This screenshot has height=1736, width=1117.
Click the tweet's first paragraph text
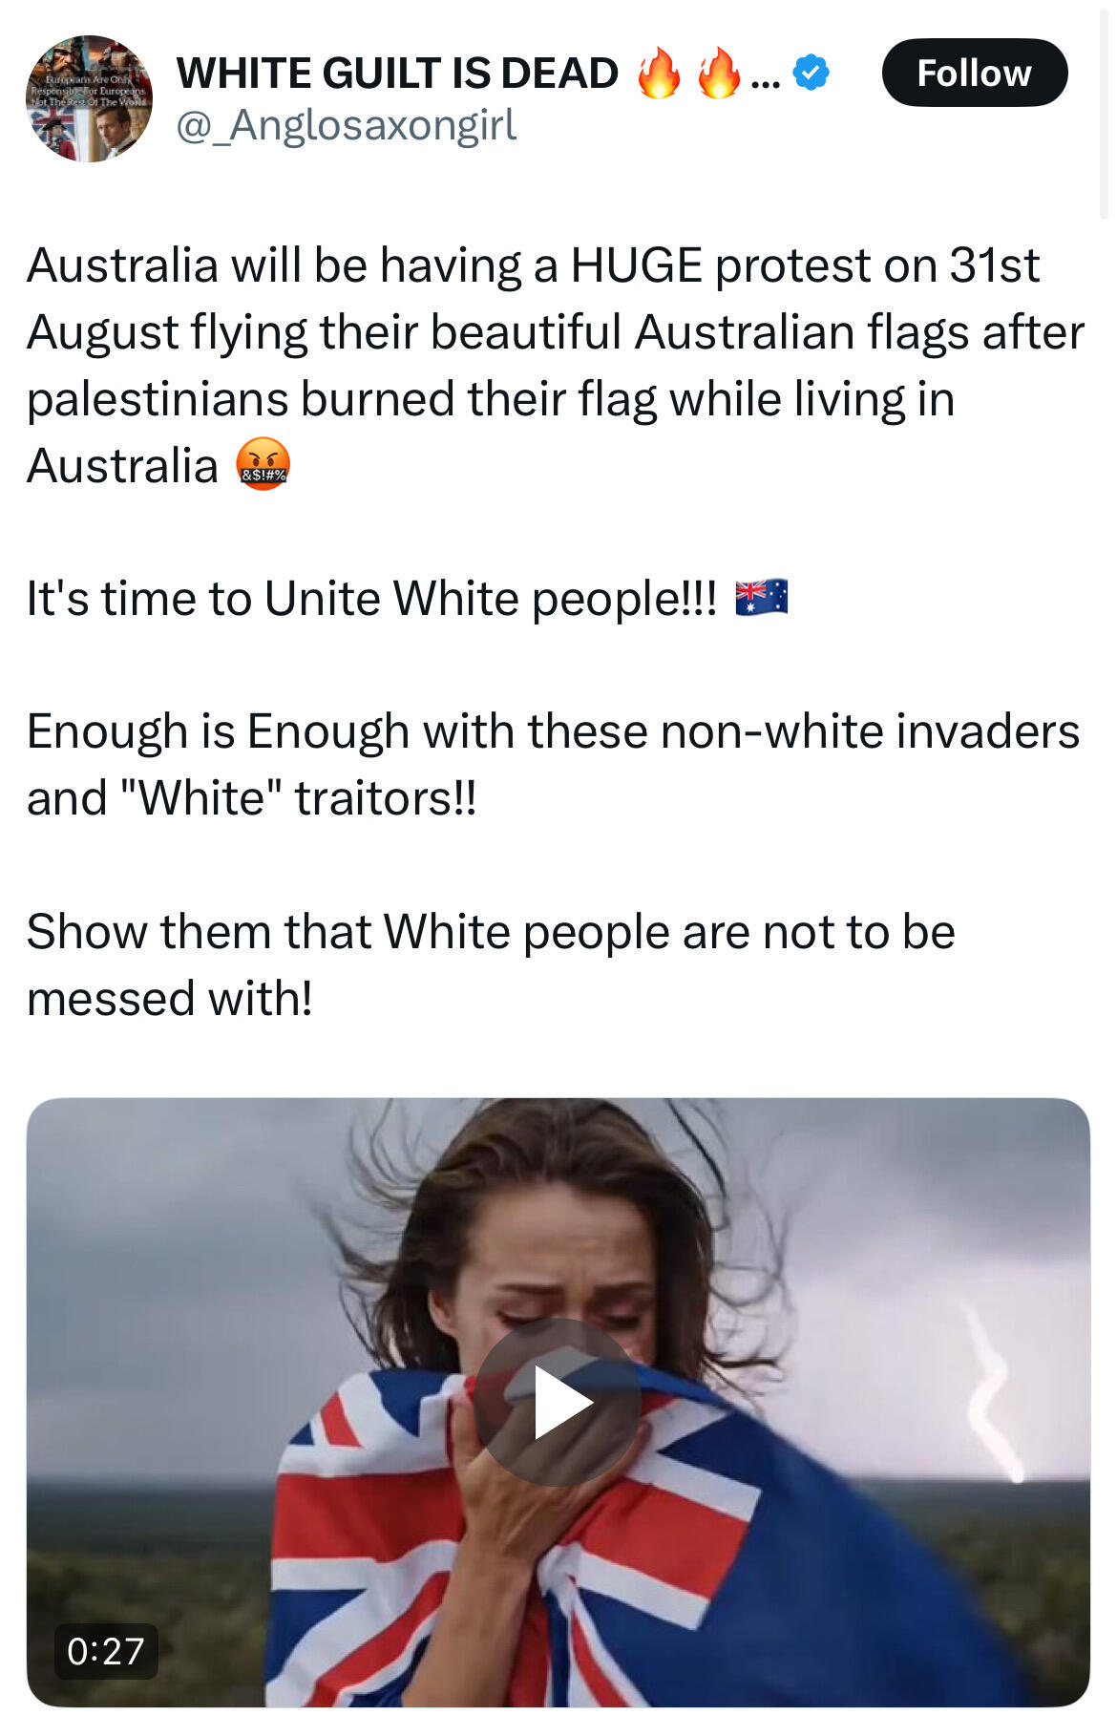[556, 365]
